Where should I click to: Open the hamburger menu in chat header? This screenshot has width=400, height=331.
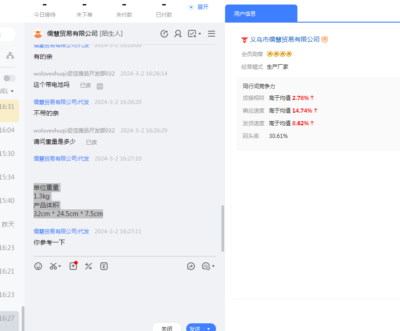pos(212,34)
